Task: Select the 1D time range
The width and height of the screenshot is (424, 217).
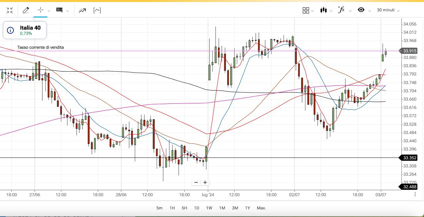Action: [x=196, y=208]
